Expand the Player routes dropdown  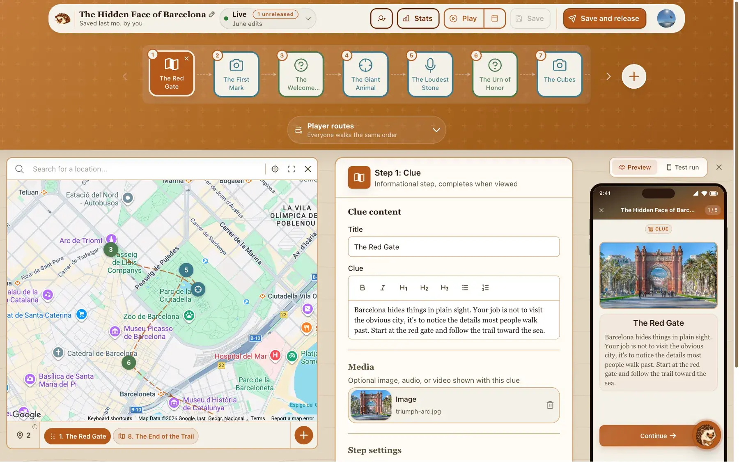[366, 130]
